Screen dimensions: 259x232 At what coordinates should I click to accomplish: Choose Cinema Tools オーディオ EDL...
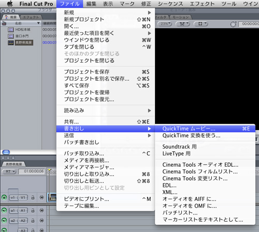205,165
